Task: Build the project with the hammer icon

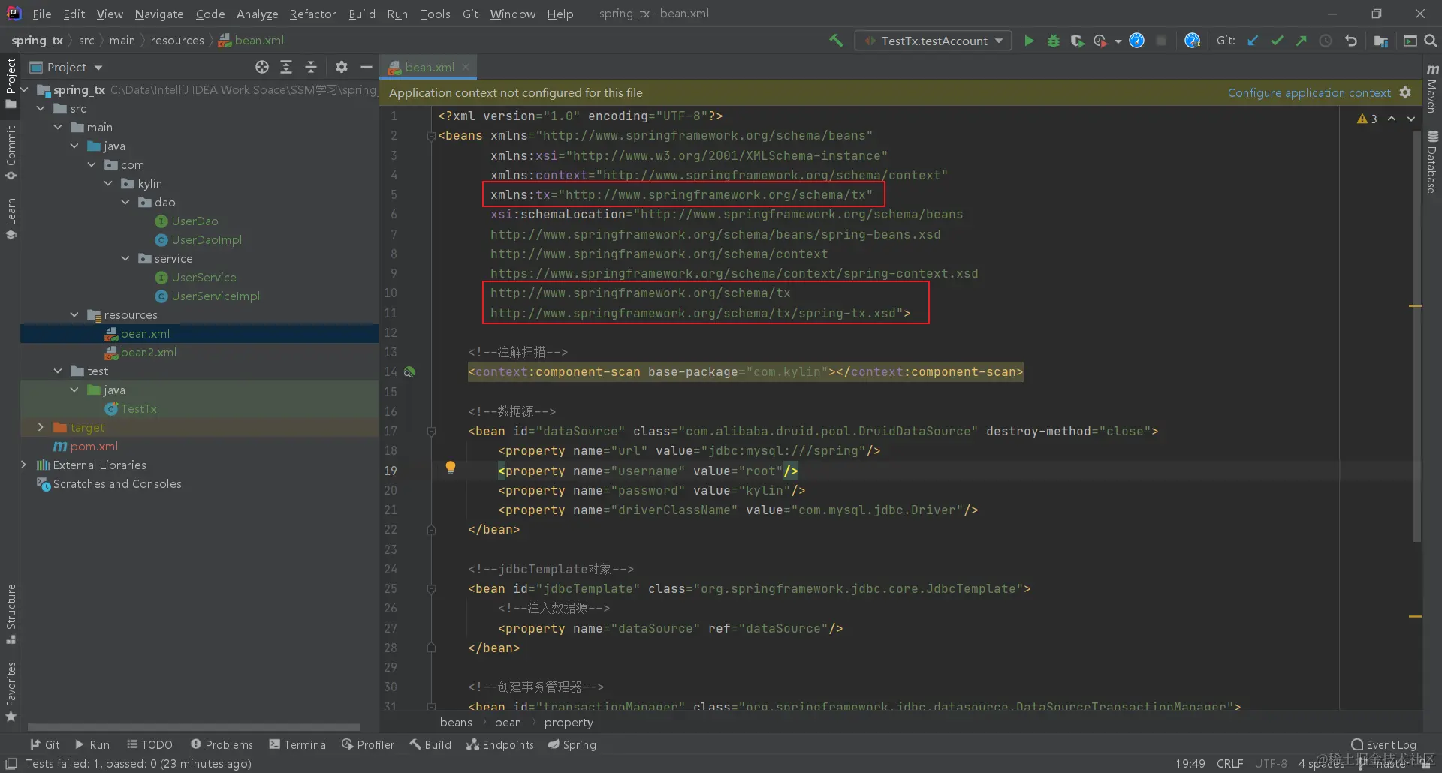Action: [836, 41]
